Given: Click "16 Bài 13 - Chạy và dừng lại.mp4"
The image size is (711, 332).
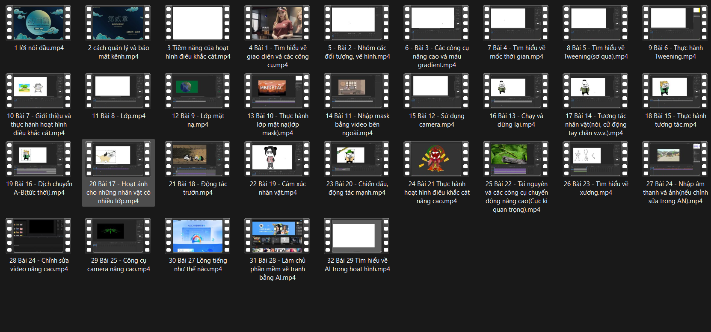Looking at the screenshot, I should click(x=516, y=92).
